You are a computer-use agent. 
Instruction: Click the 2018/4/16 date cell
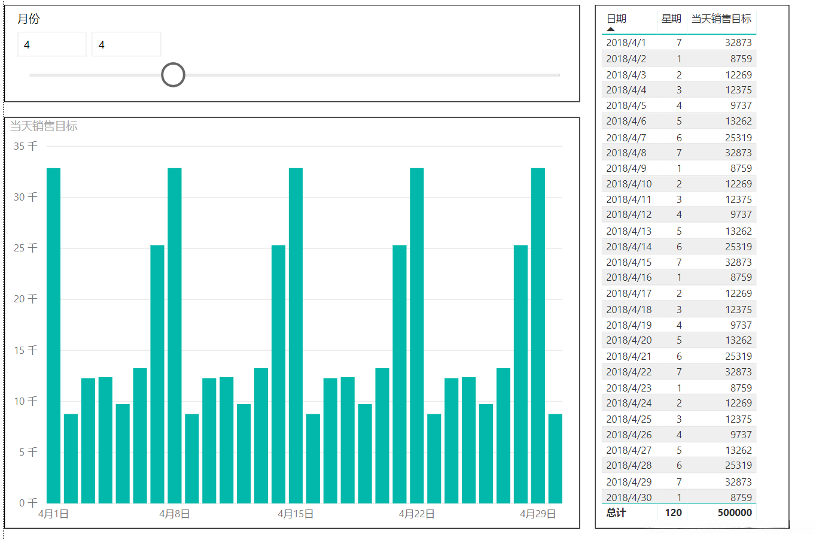pos(629,277)
